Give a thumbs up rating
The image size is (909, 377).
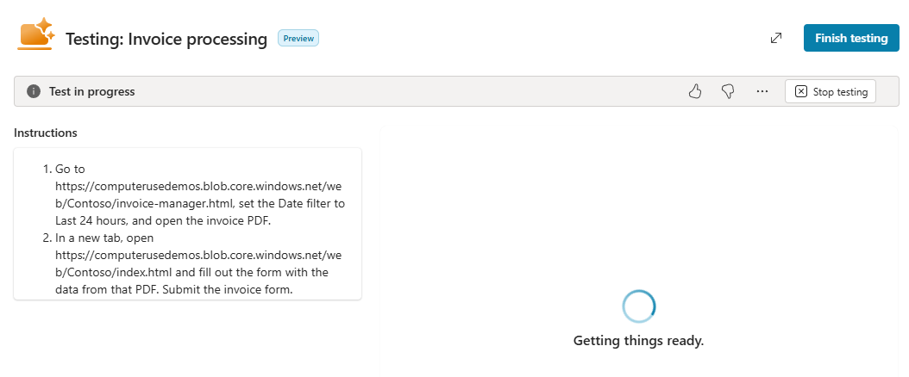pyautogui.click(x=695, y=91)
